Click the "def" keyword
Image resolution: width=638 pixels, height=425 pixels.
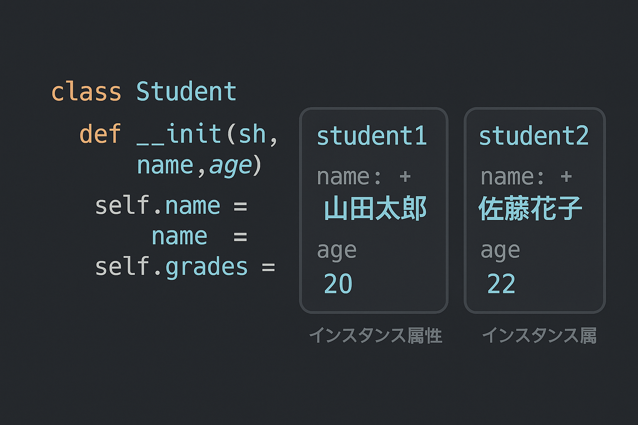tap(100, 134)
